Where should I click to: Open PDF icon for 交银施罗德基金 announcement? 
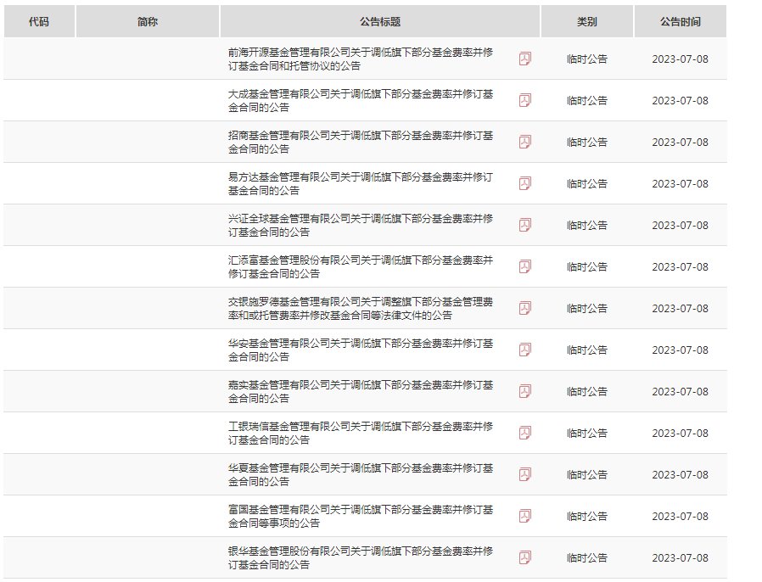pos(525,308)
